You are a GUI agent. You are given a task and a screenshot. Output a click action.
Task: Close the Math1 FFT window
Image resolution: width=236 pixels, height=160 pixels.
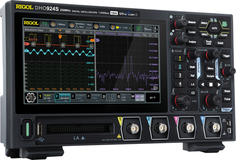[x=156, y=36]
